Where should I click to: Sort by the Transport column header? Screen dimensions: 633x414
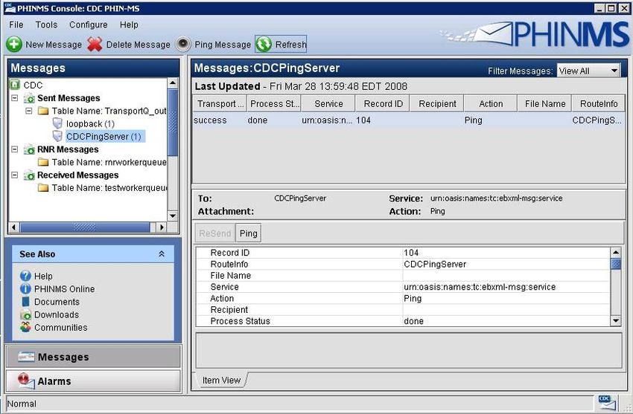(220, 103)
